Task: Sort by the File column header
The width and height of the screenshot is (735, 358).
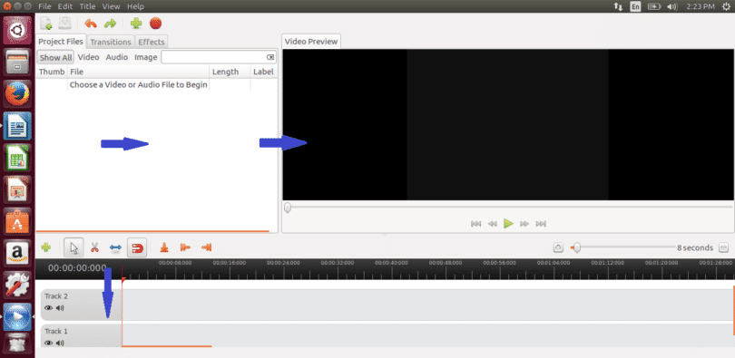Action: 138,72
